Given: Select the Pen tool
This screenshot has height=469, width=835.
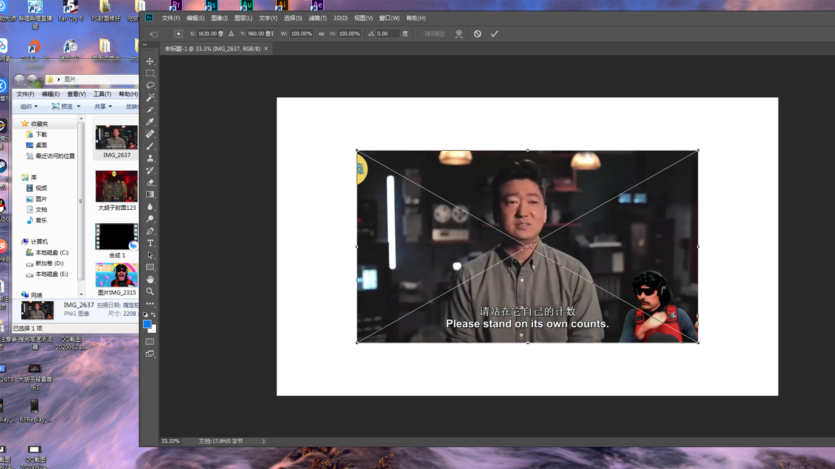Looking at the screenshot, I should [x=150, y=231].
